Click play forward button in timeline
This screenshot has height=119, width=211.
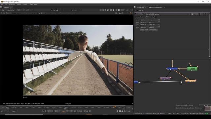coord(68,111)
